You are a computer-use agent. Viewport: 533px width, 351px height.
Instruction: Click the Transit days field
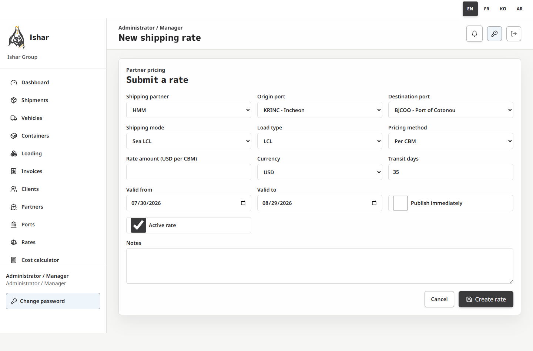(x=451, y=172)
